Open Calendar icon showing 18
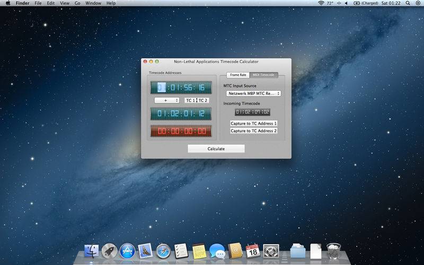Screen dimensions: 424x265 coord(253,251)
